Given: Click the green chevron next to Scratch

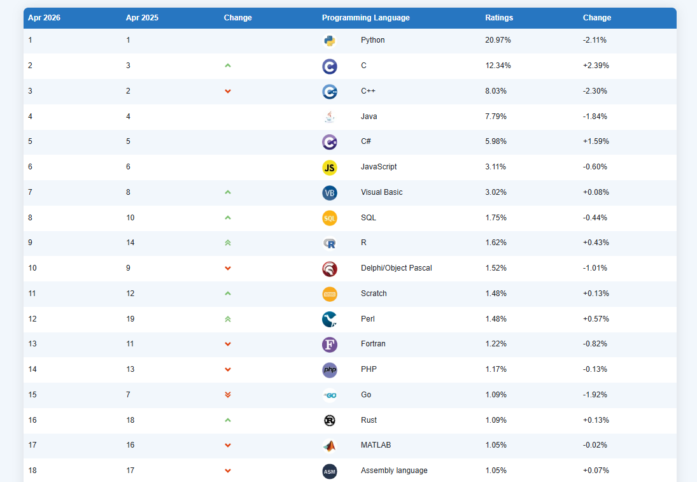Looking at the screenshot, I should (x=227, y=294).
